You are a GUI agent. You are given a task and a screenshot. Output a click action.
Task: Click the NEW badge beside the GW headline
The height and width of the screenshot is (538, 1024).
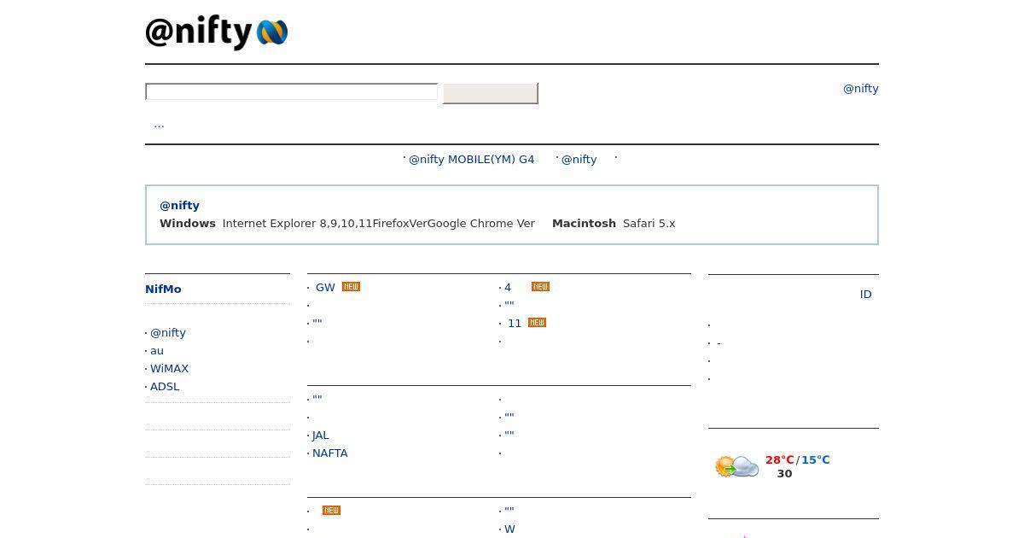[x=351, y=287]
